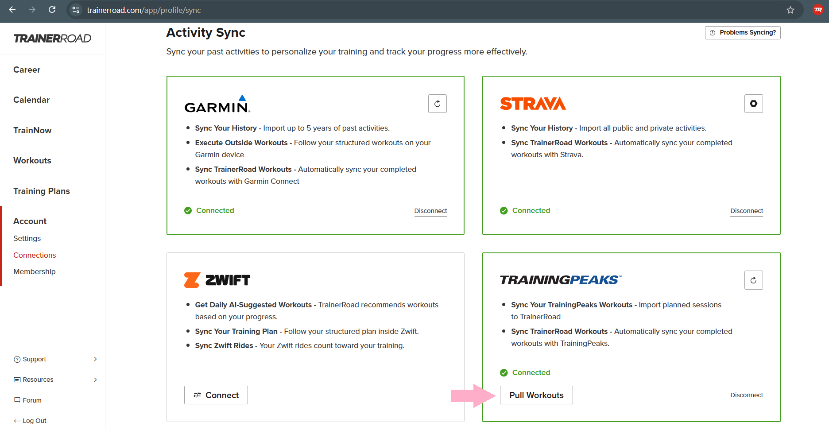Click the Garmin sync refresh icon
The height and width of the screenshot is (430, 829).
(x=437, y=104)
